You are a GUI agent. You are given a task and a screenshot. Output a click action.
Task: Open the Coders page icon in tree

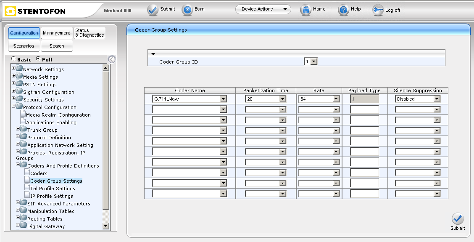point(27,173)
